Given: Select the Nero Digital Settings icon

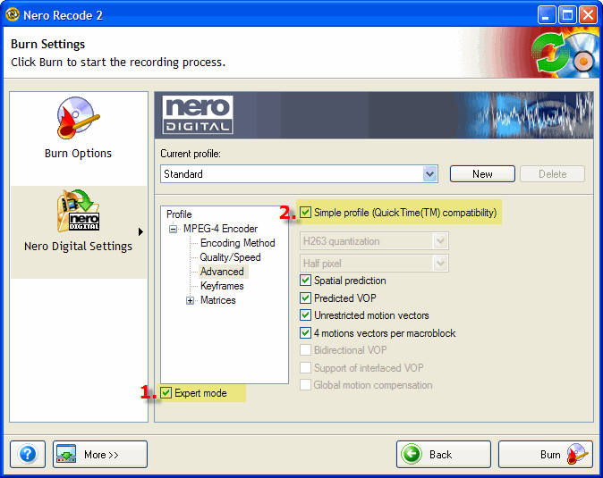Looking at the screenshot, I should click(x=79, y=210).
